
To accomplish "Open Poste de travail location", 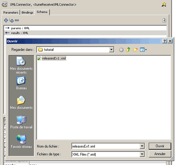I will click(21, 122).
